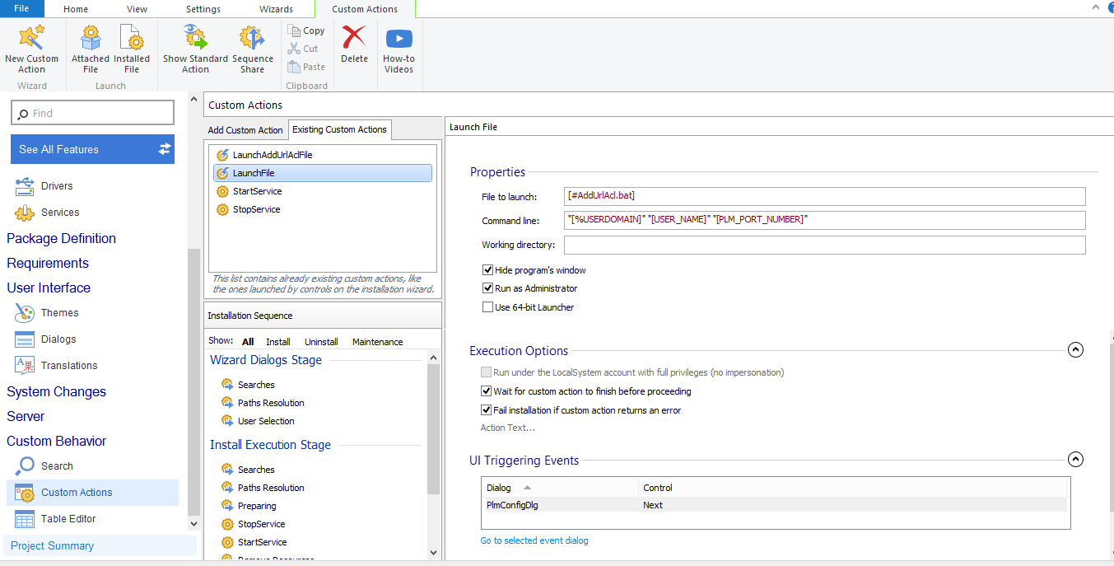Launch the Attached File action icon
This screenshot has width=1114, height=566.
[x=91, y=39]
